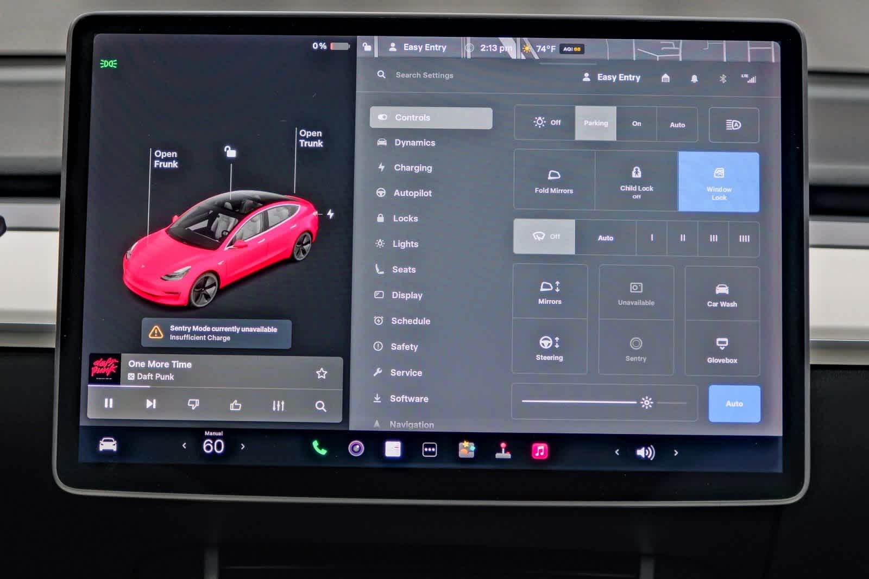
Task: Skip to the next track
Action: [151, 404]
